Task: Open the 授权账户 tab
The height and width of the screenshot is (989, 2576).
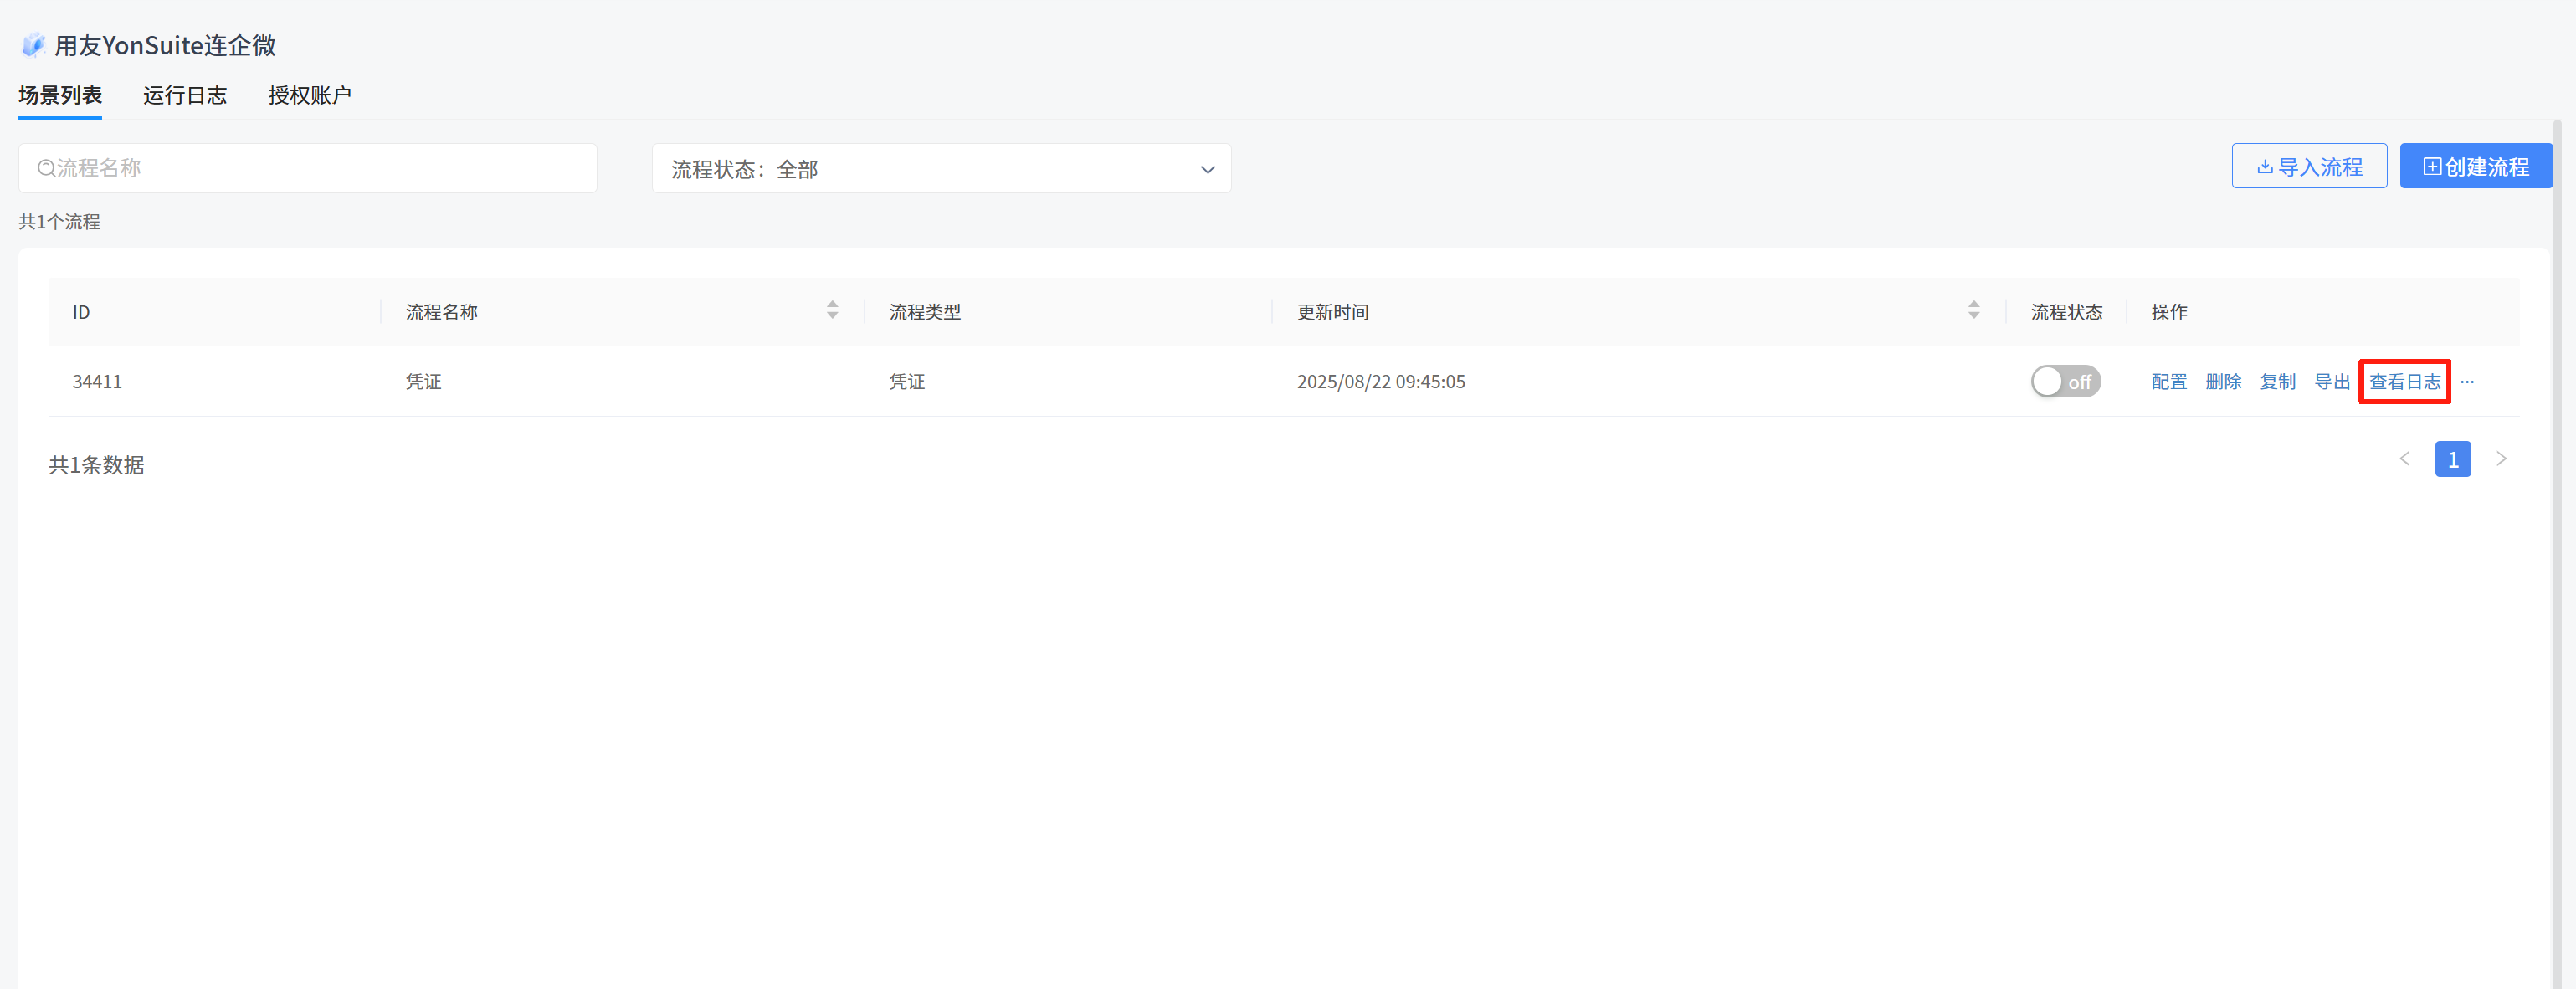Action: point(310,95)
